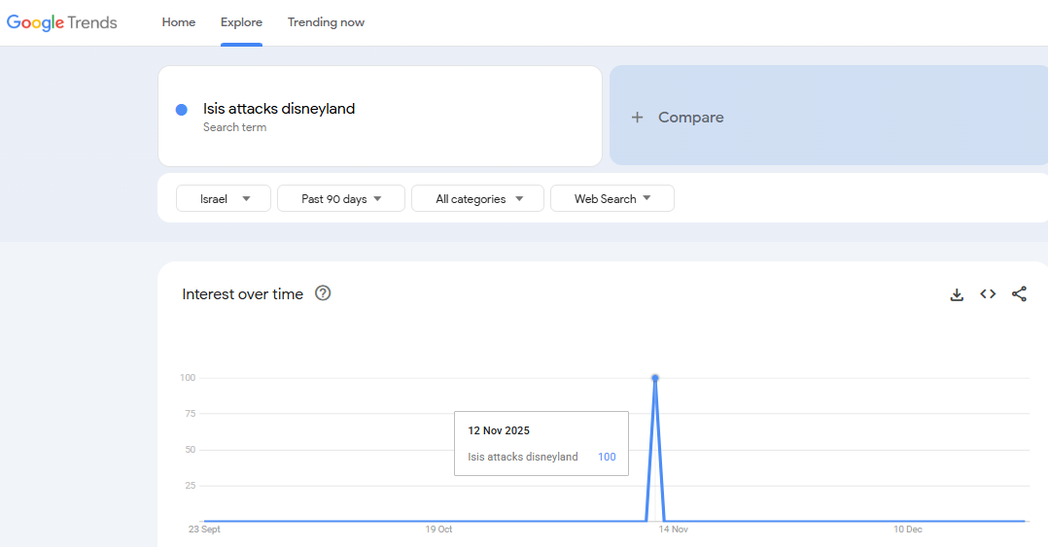Image resolution: width=1048 pixels, height=547 pixels.
Task: Click the 12 Nov 2025 tooltip date
Action: tap(499, 430)
